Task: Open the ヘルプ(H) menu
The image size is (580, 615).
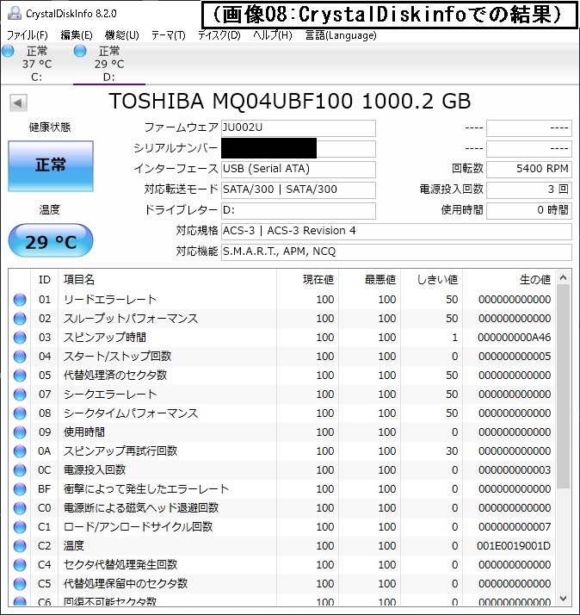Action: pos(273,35)
